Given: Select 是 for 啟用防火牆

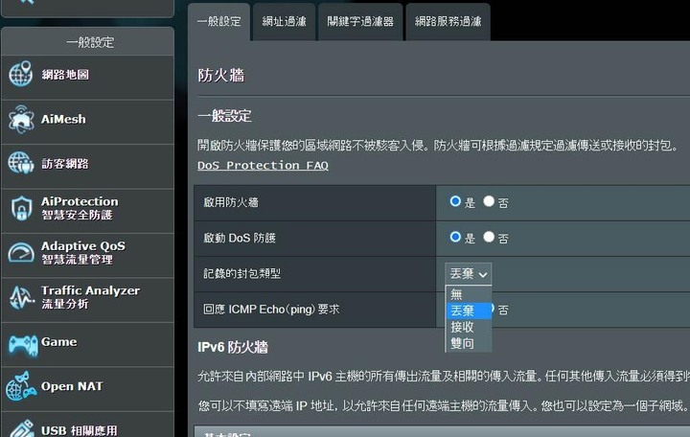Looking at the screenshot, I should (455, 201).
